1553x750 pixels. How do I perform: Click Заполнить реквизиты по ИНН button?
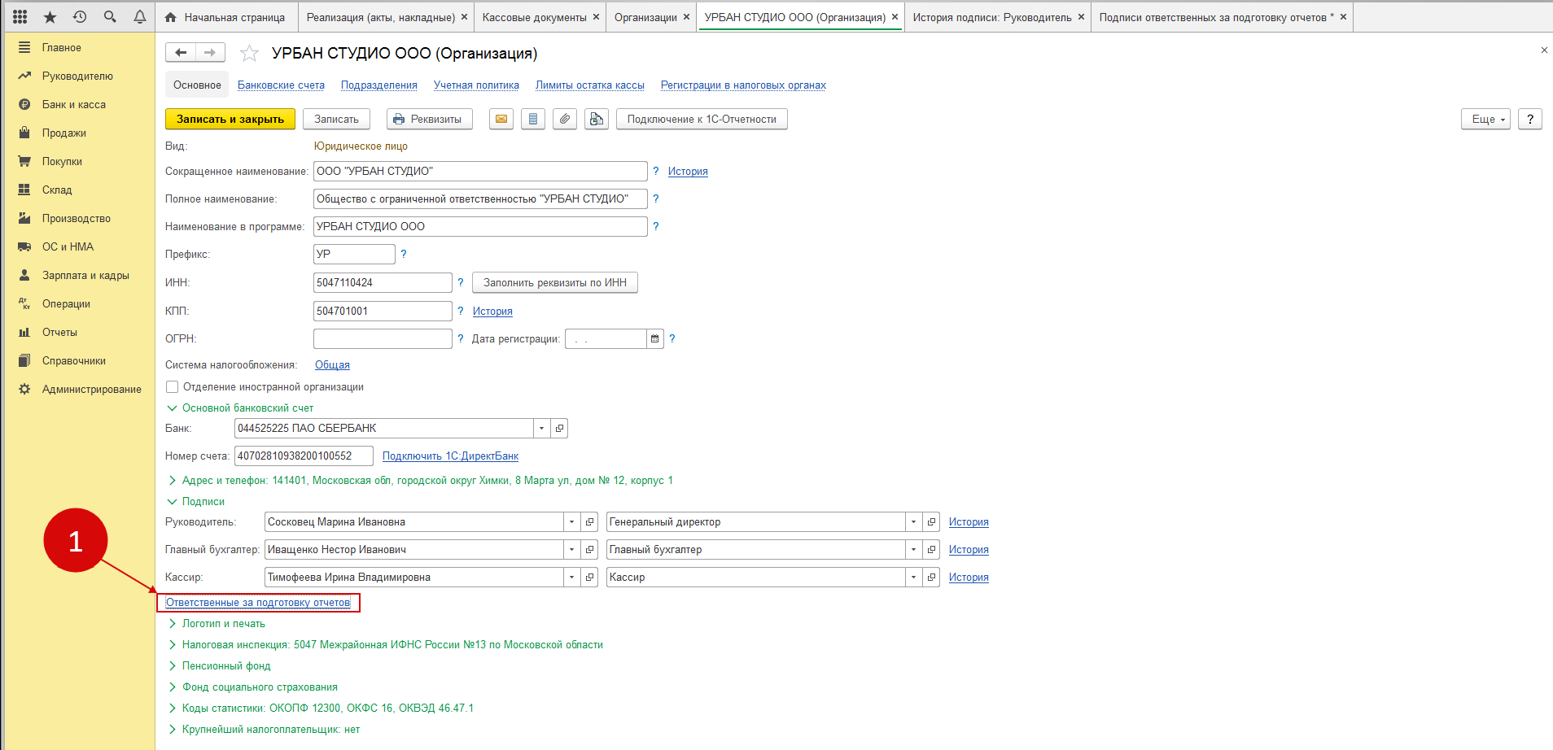pos(555,282)
